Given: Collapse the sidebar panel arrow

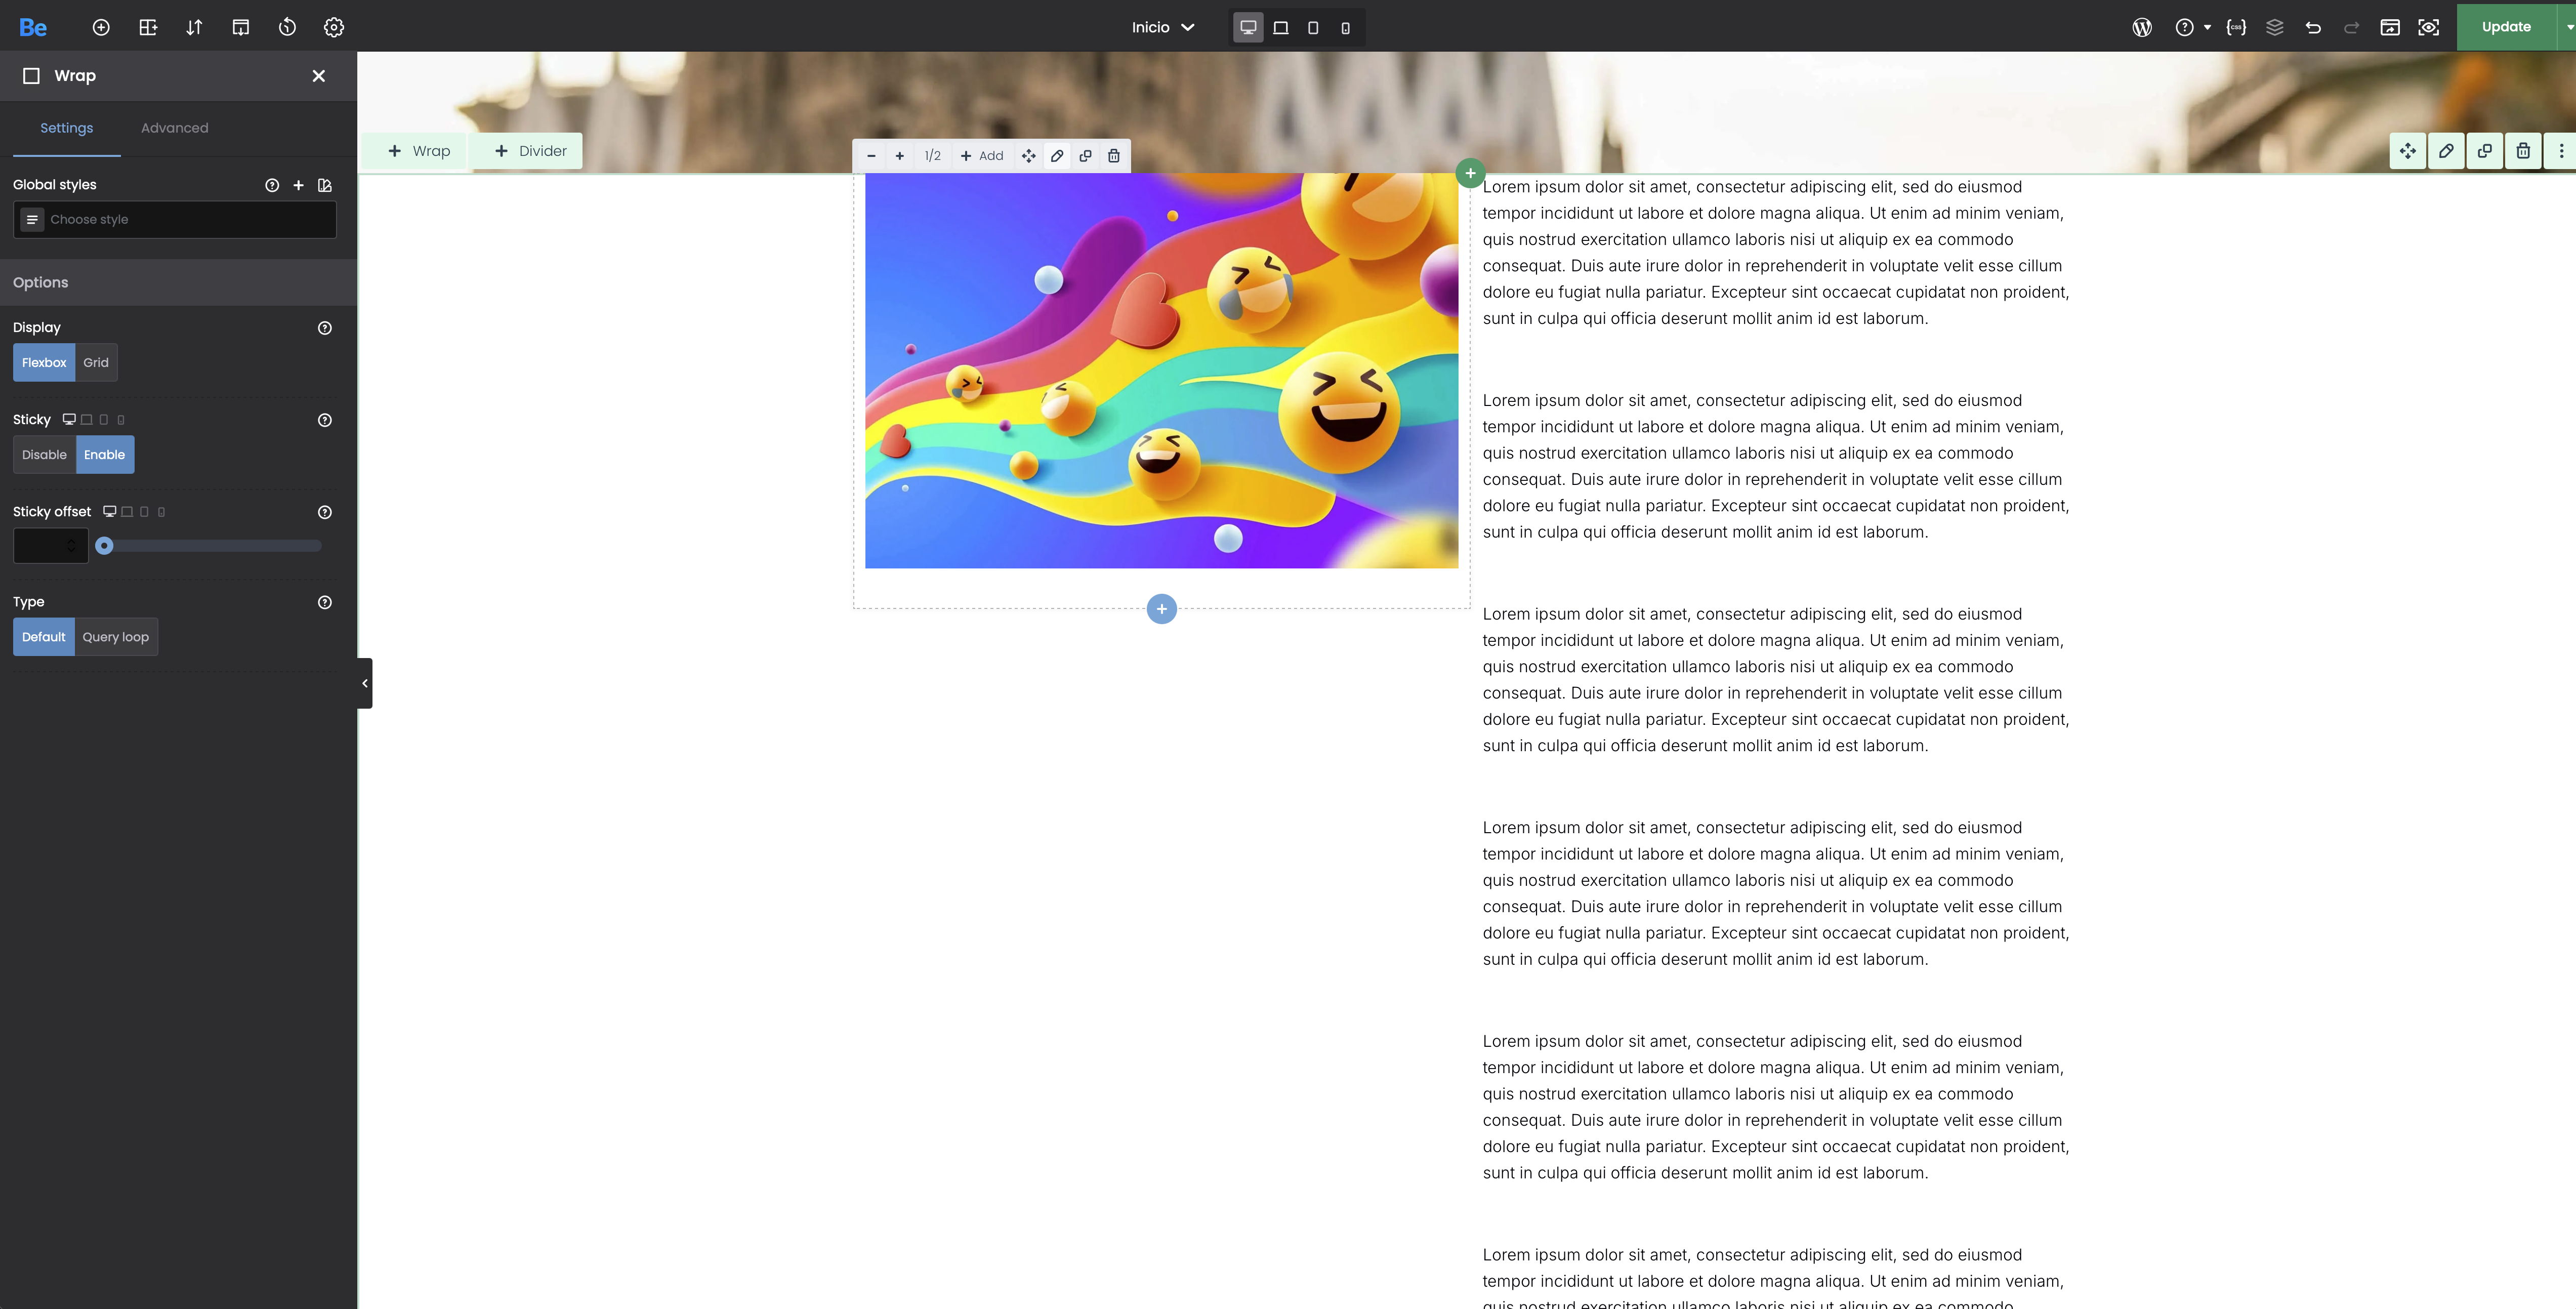Looking at the screenshot, I should click(365, 683).
